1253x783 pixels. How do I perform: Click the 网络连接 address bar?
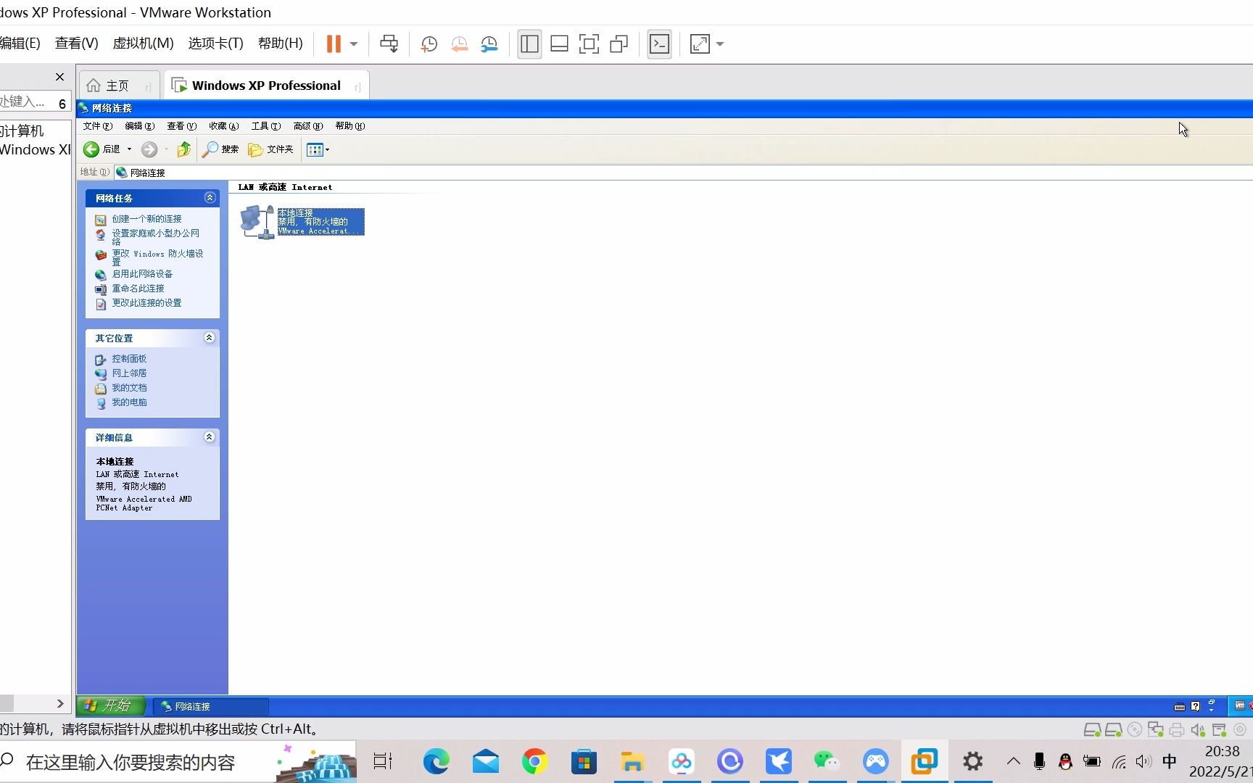tap(682, 173)
